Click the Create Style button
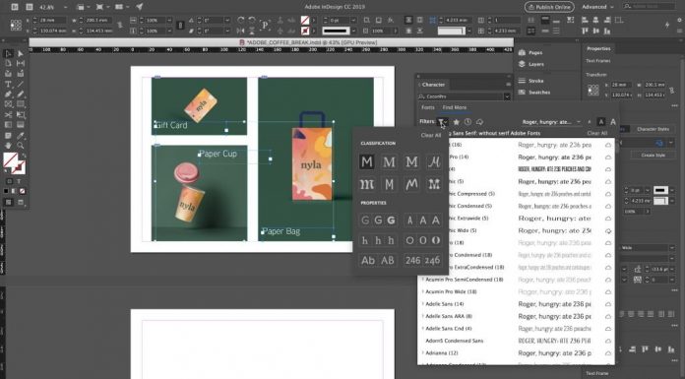 654,156
